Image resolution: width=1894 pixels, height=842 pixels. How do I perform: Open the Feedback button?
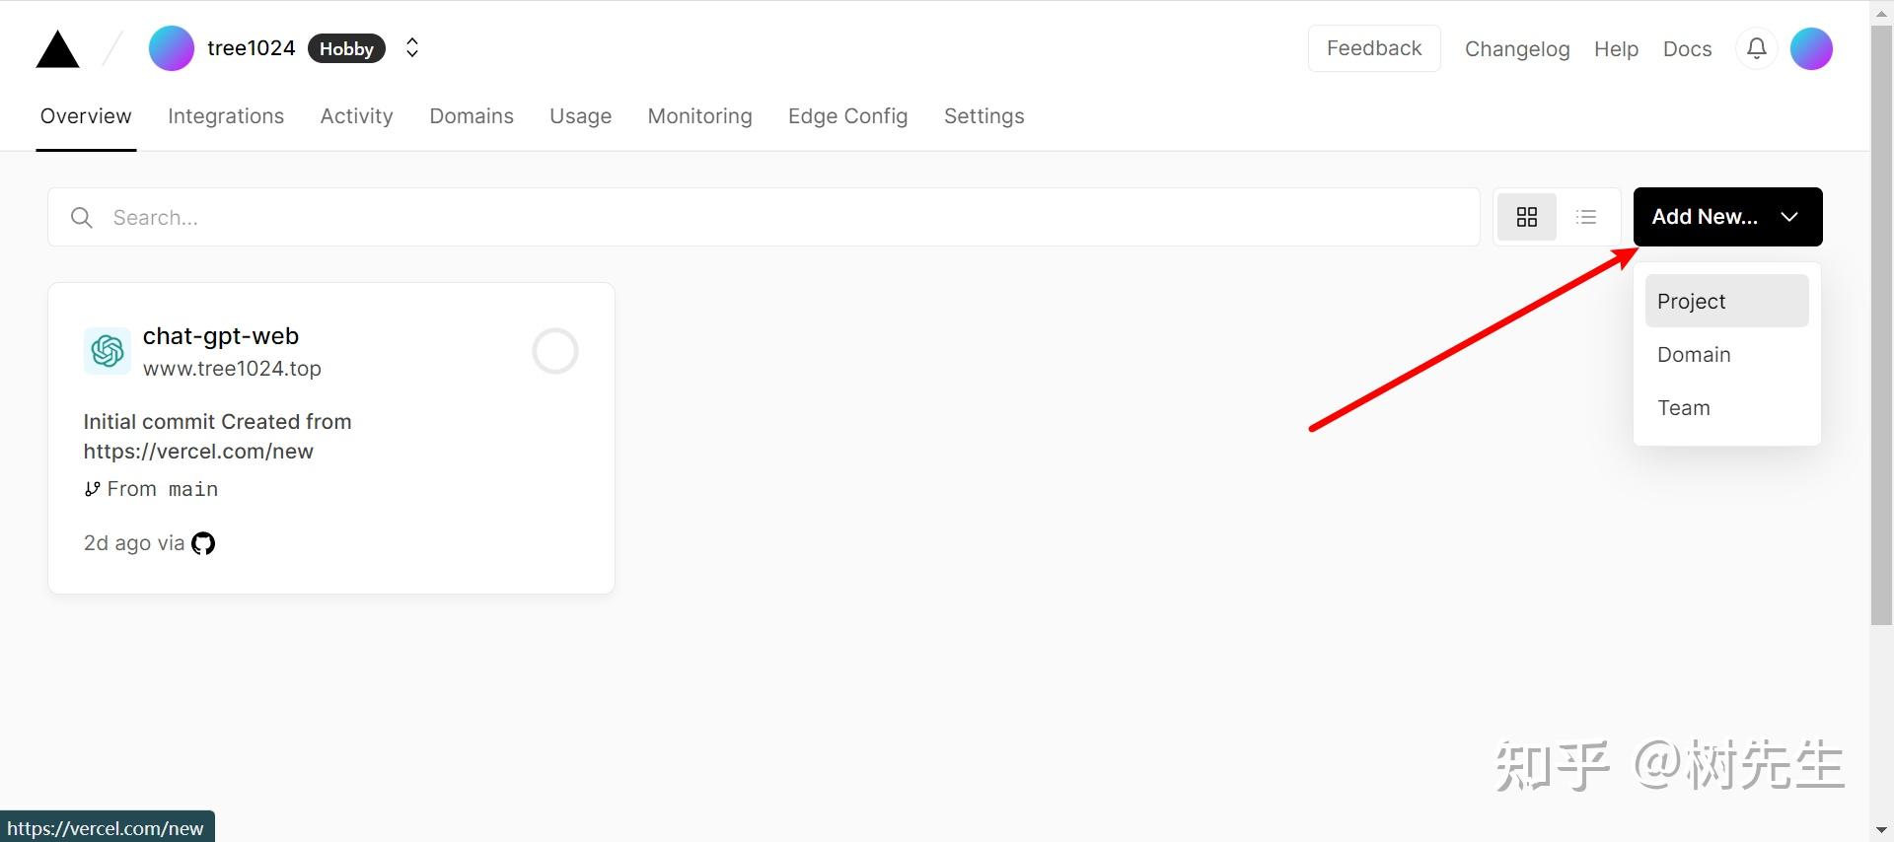[1374, 48]
